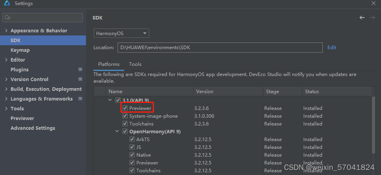Expand the Version Control section
This screenshot has width=381, height=175.
click(6, 79)
